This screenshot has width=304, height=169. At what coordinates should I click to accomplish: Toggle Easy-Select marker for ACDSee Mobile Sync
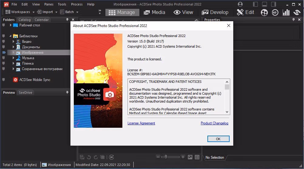(3, 80)
